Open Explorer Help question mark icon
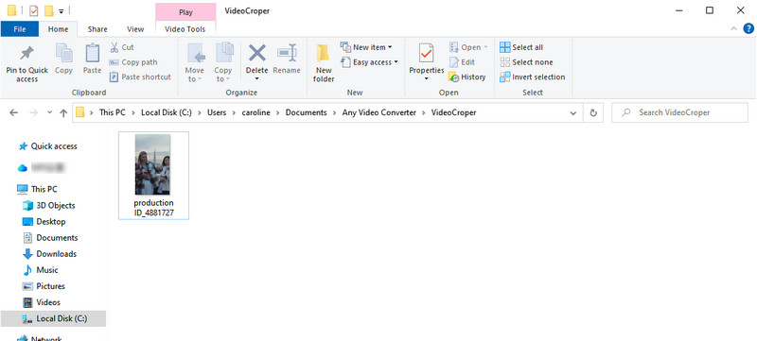The width and height of the screenshot is (757, 341). pos(748,29)
